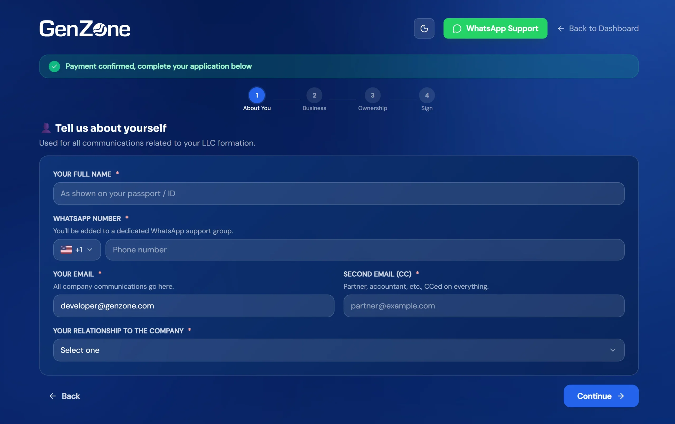Screen dimensions: 675x424
Task: Jump to step 2 Business
Action: 314,99
